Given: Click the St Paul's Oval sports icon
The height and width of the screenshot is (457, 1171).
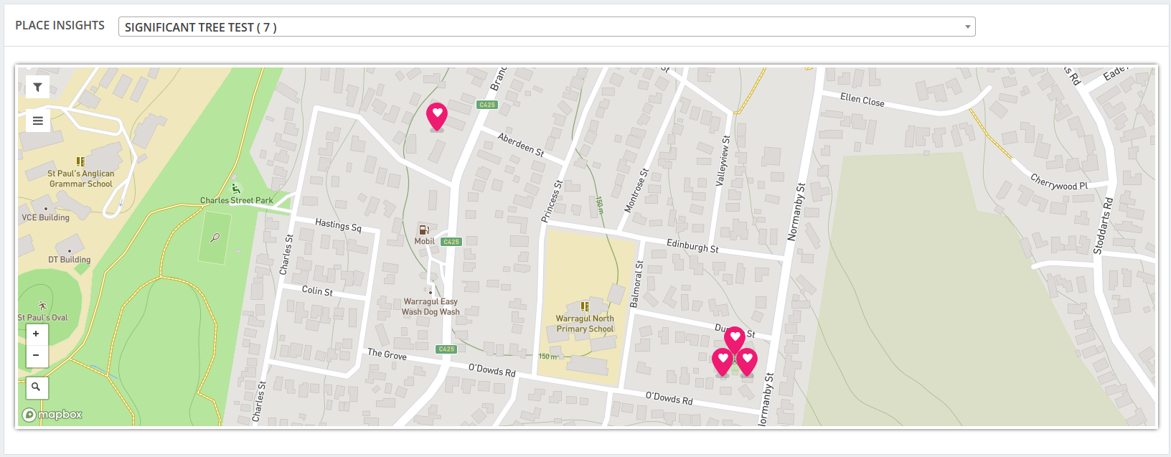Looking at the screenshot, I should (42, 306).
